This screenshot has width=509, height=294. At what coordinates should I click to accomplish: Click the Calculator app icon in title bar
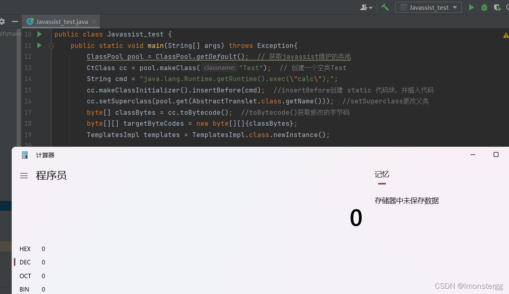[25, 155]
